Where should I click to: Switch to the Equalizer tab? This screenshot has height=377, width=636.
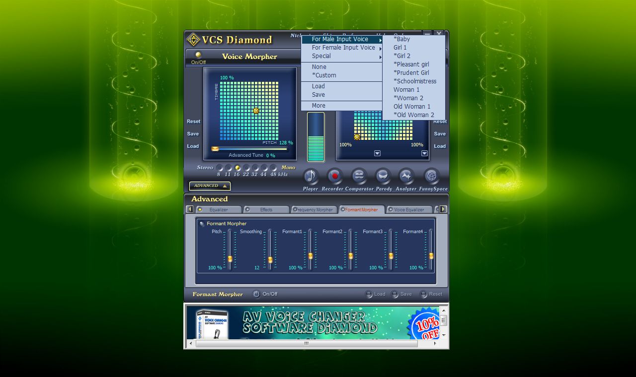(x=219, y=210)
